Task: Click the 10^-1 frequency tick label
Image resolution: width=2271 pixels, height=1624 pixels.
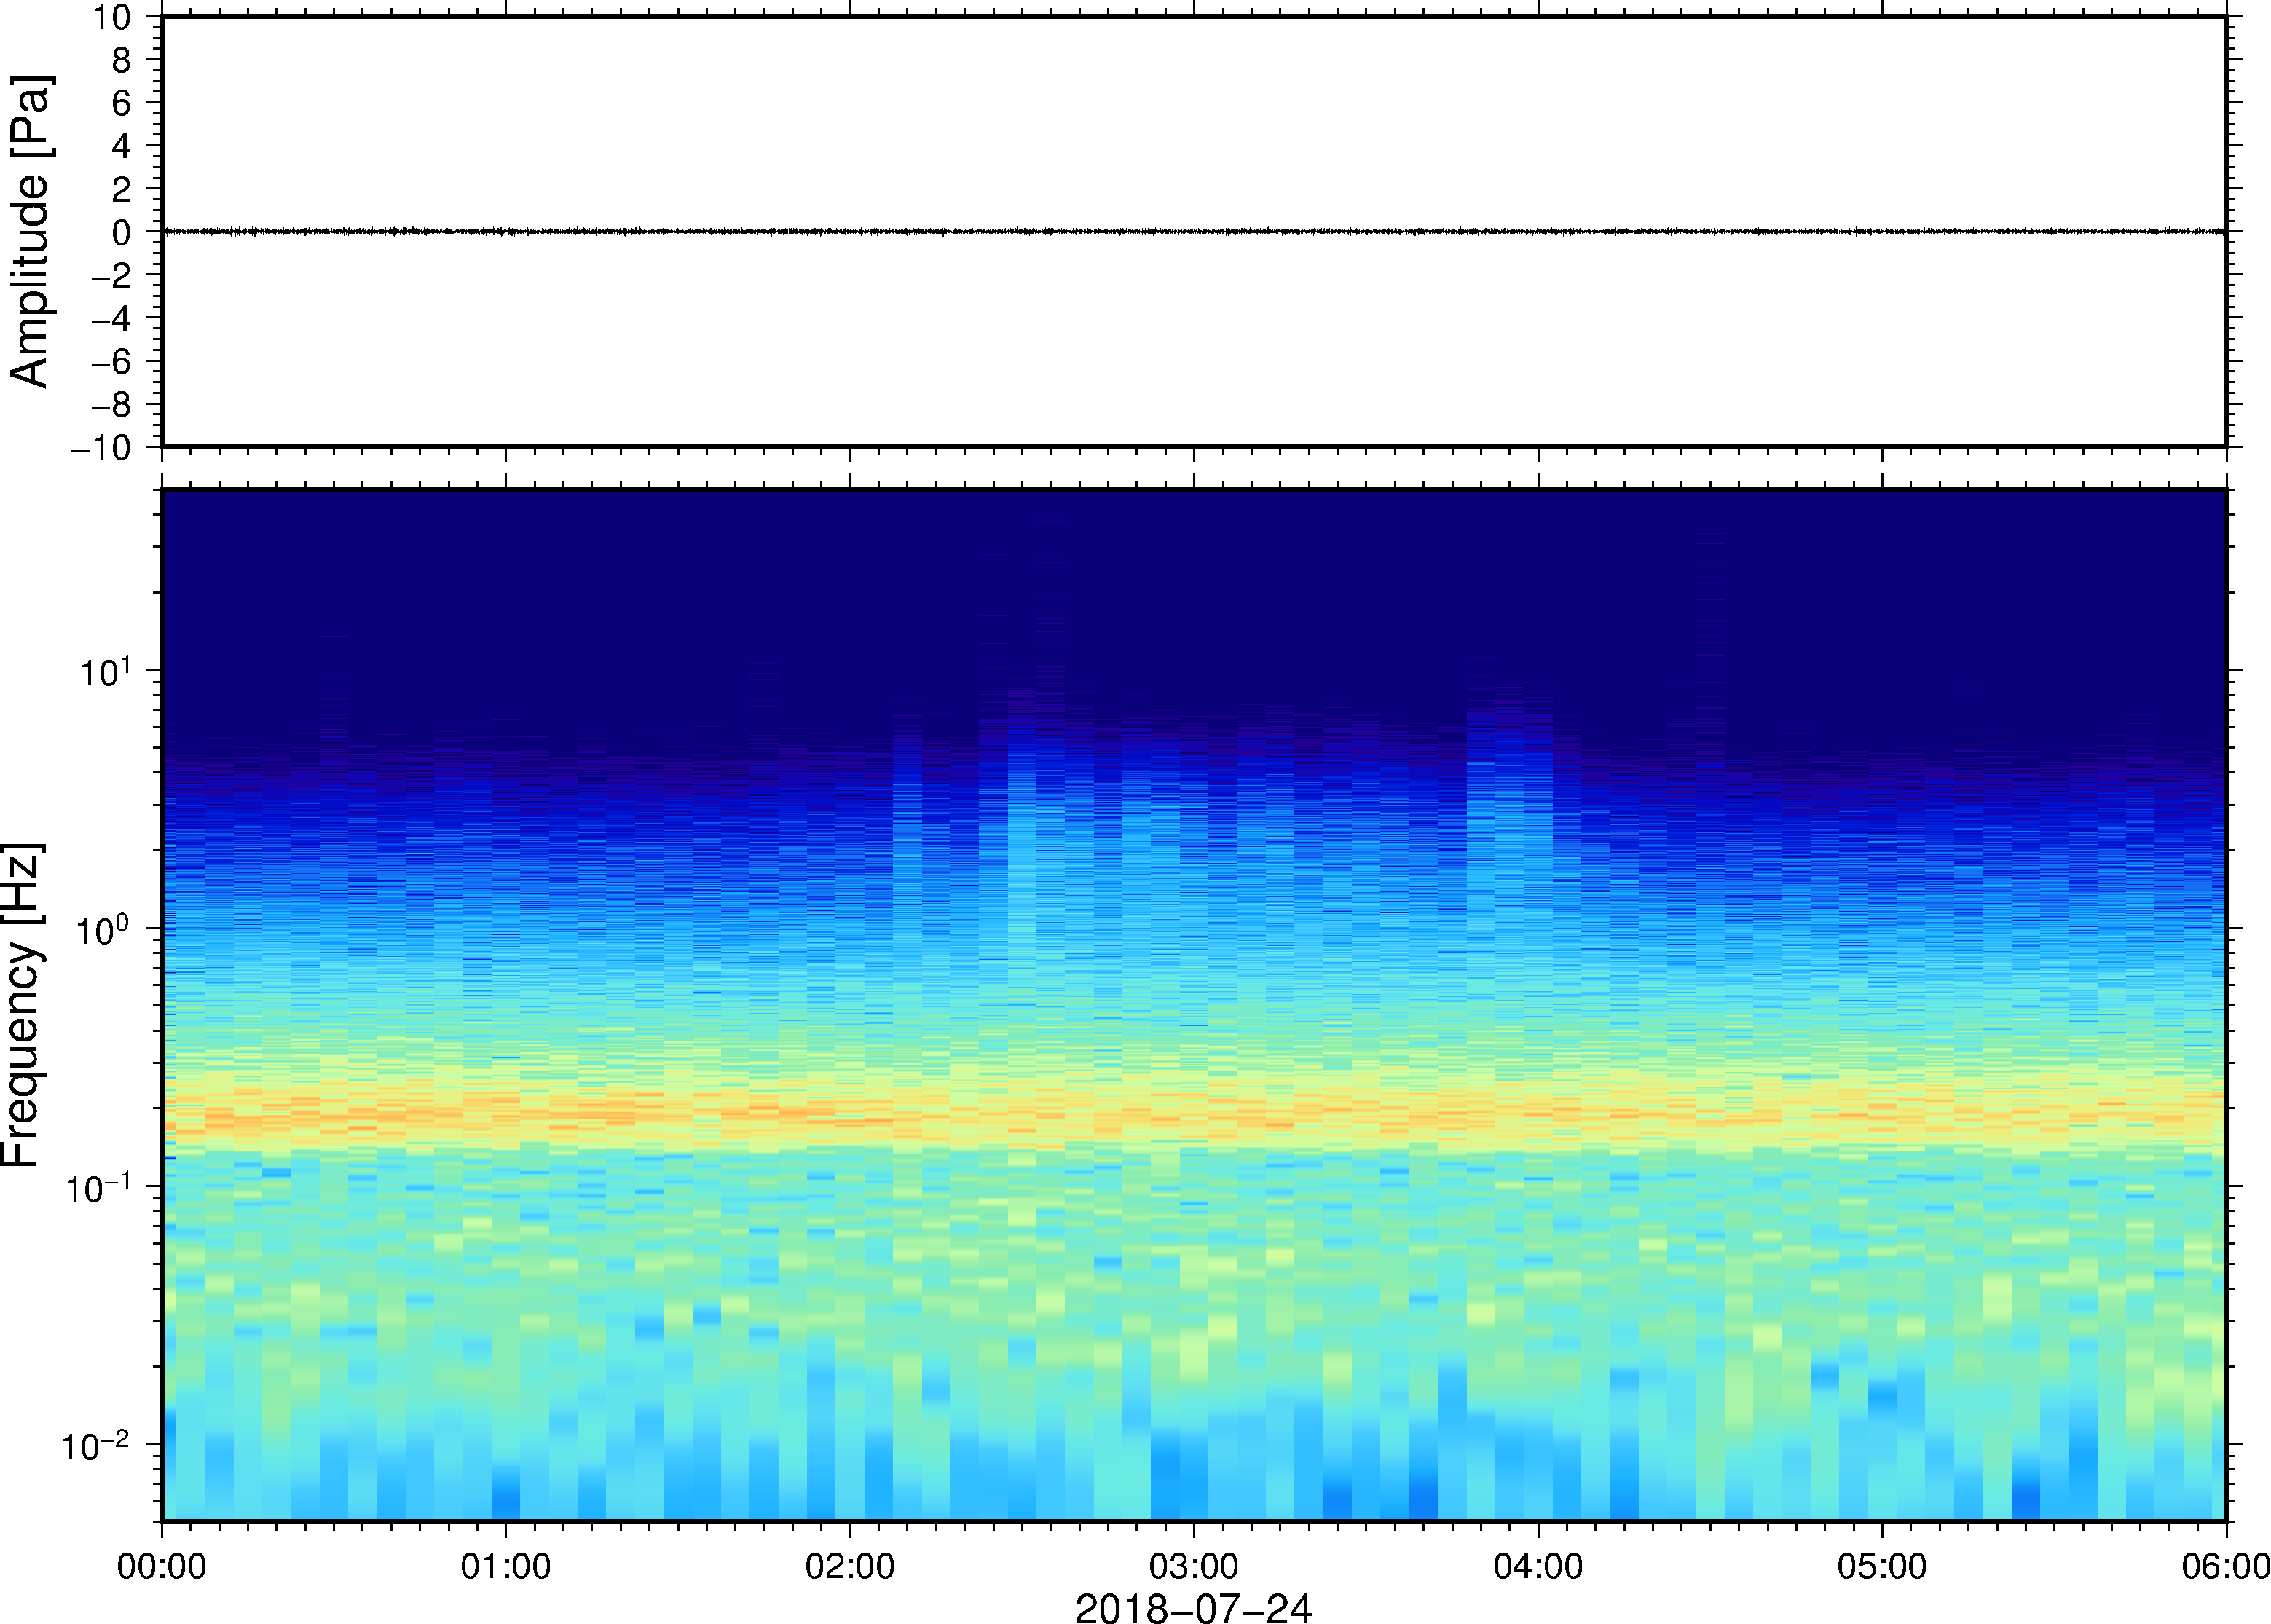Action: [100, 1187]
